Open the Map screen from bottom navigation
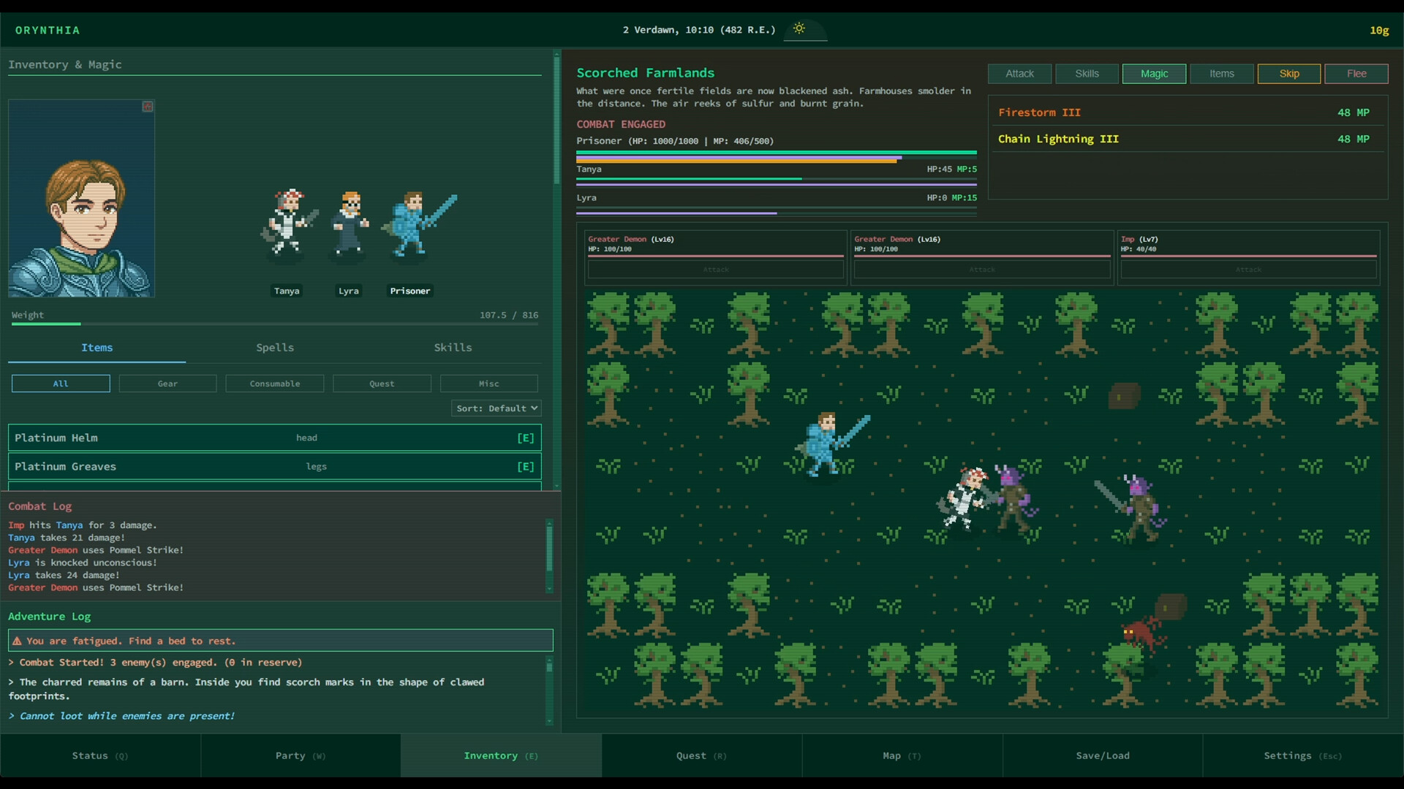The width and height of the screenshot is (1404, 789). 901,755
